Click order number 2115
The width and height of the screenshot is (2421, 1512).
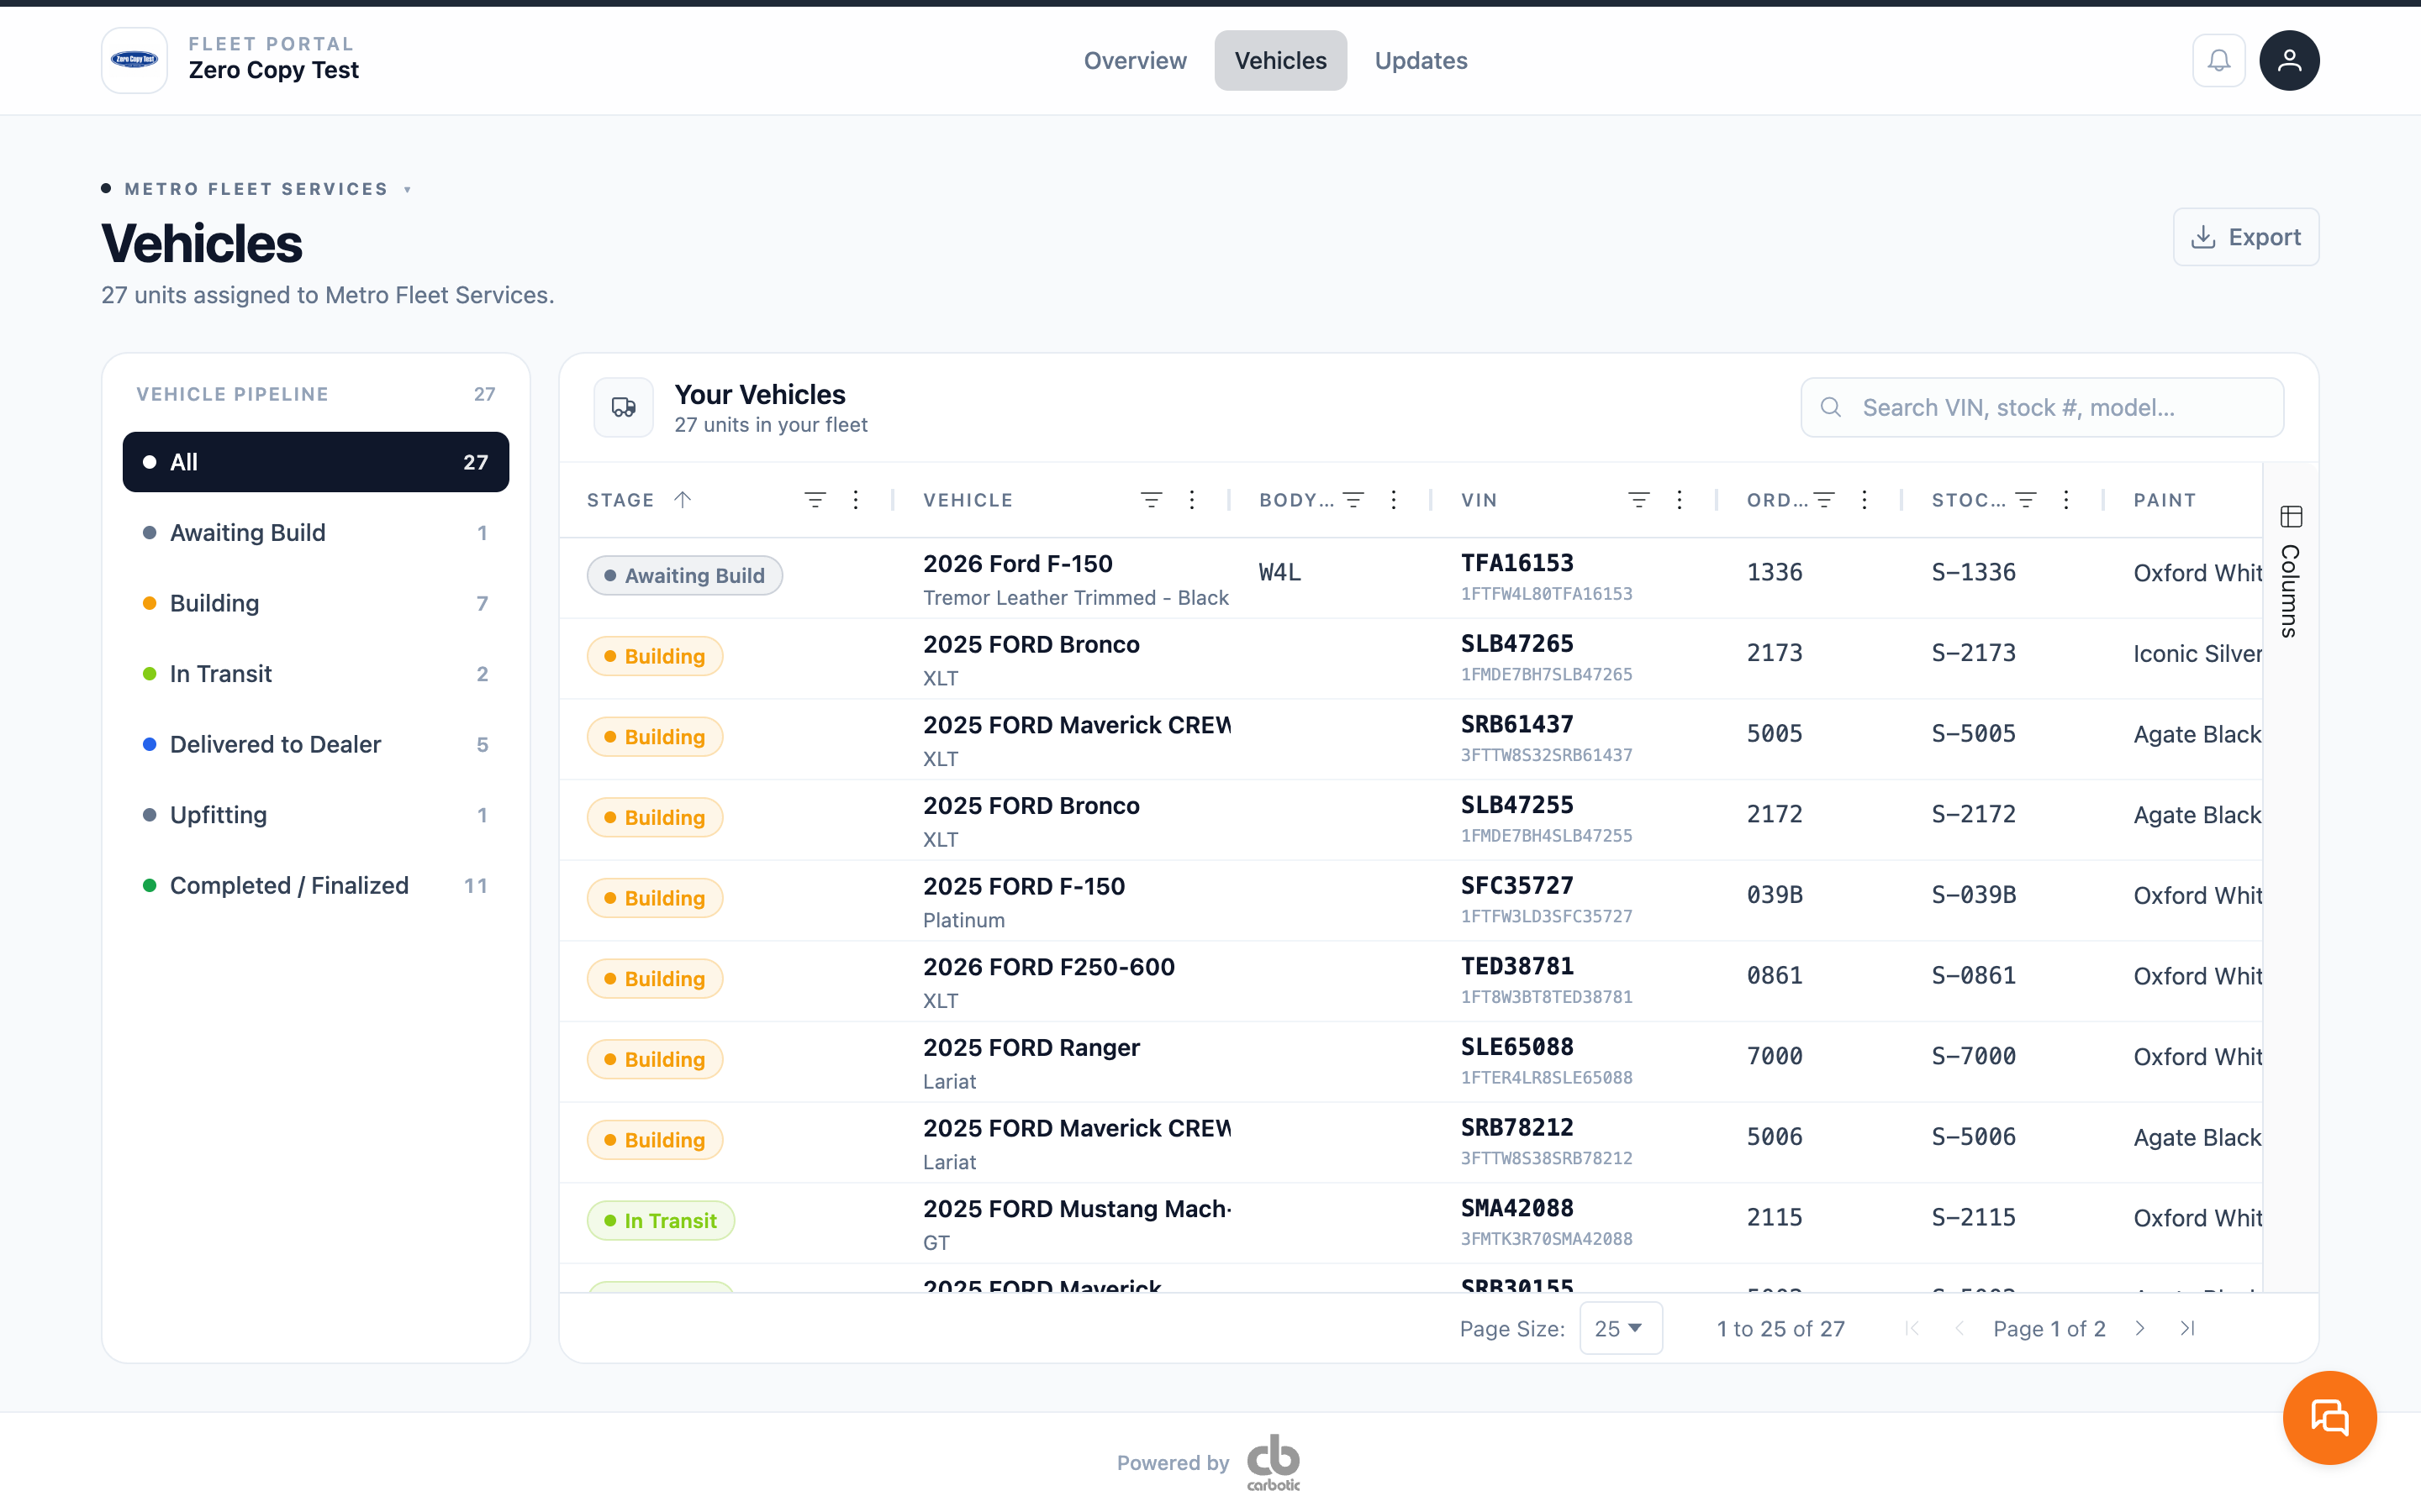tap(1774, 1217)
